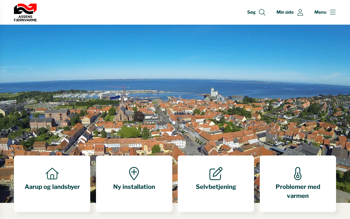The height and width of the screenshot is (219, 350).
Task: Click the edit pencil icon
Action: 216,174
